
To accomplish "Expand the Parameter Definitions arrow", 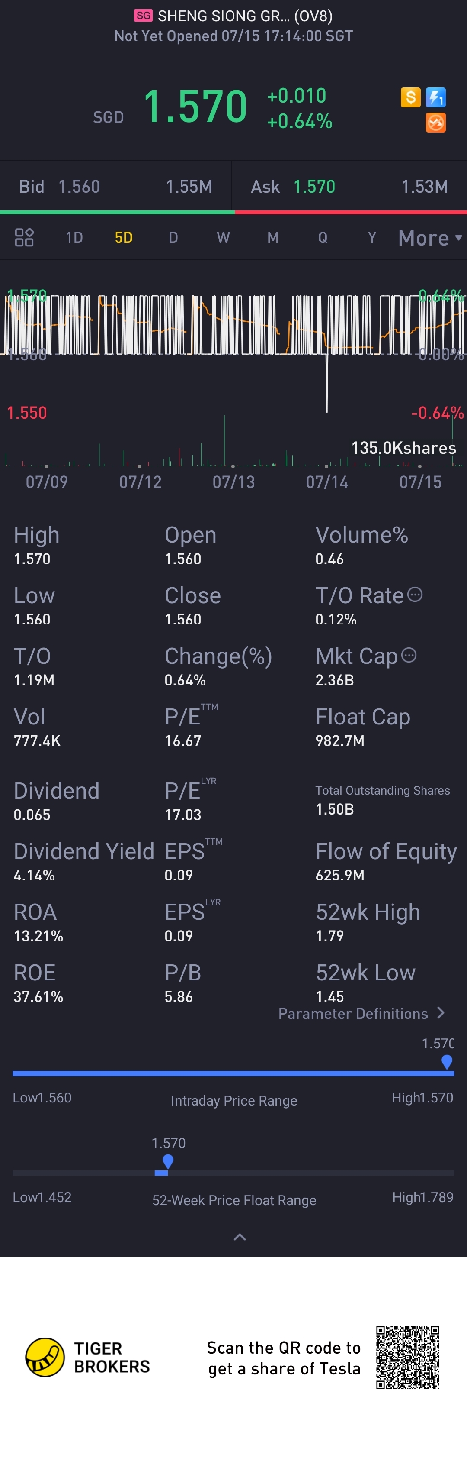I will coord(441,1013).
